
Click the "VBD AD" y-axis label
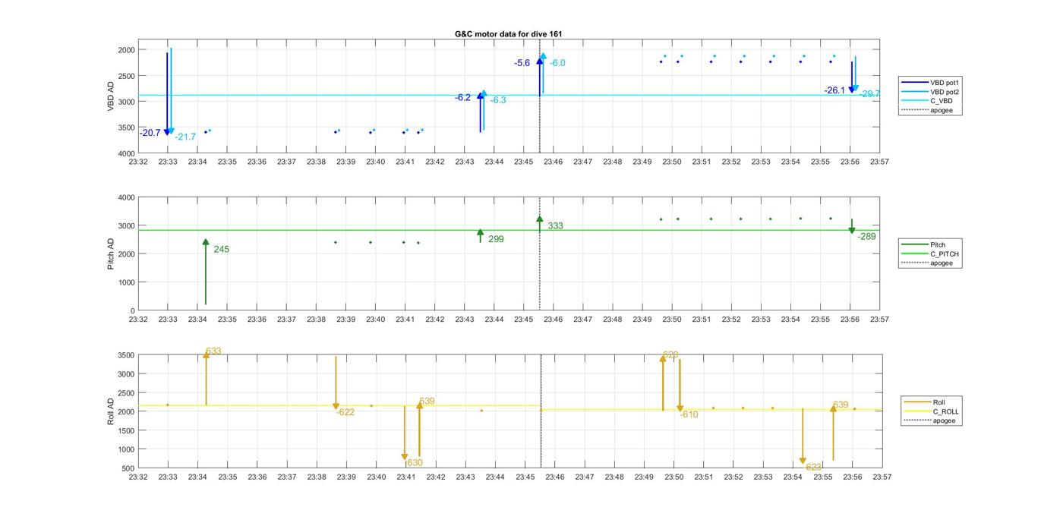pyautogui.click(x=111, y=96)
